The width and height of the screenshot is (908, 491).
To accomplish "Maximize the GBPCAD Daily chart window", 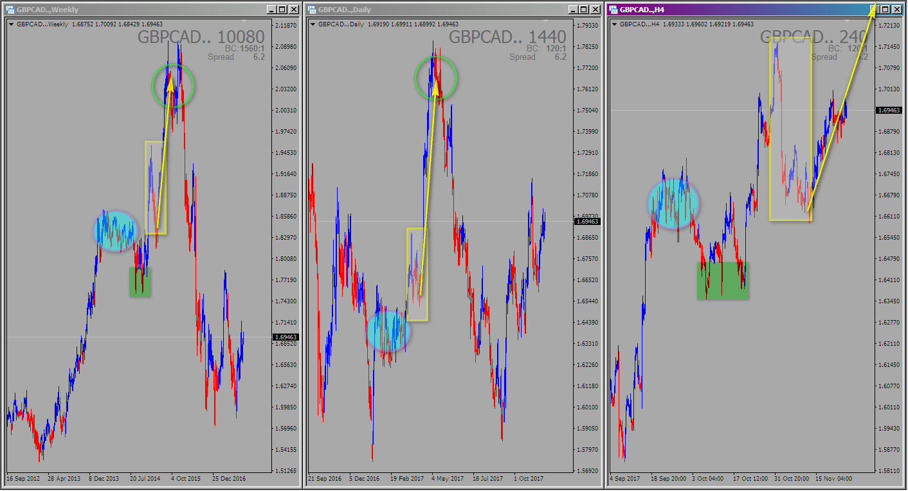I will (583, 10).
